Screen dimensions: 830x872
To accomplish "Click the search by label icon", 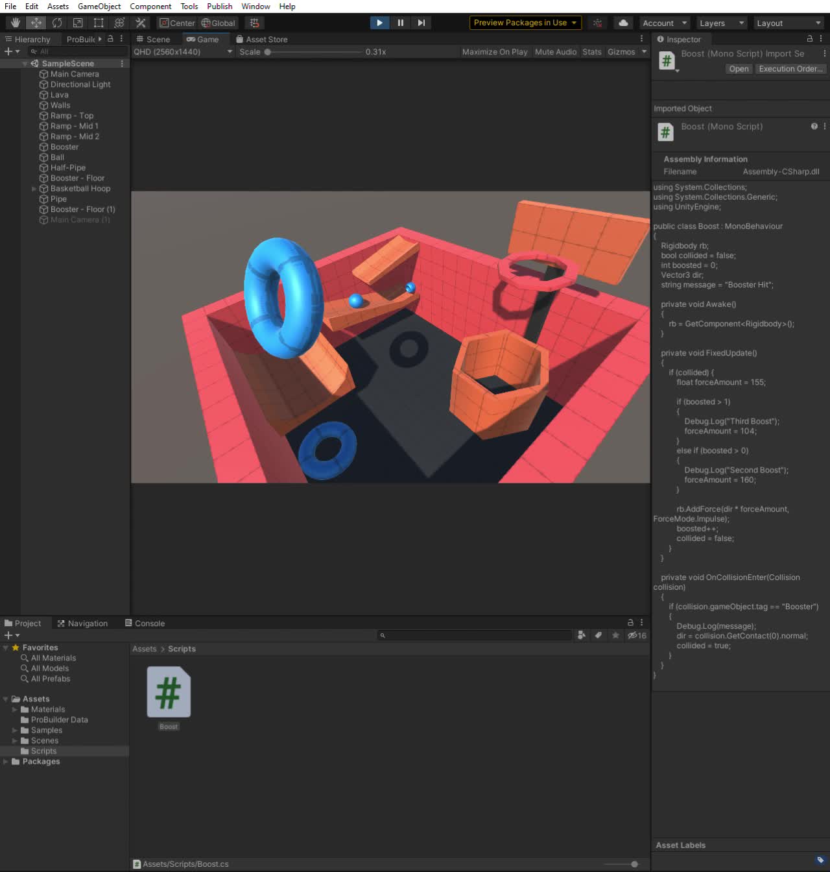I will point(599,635).
